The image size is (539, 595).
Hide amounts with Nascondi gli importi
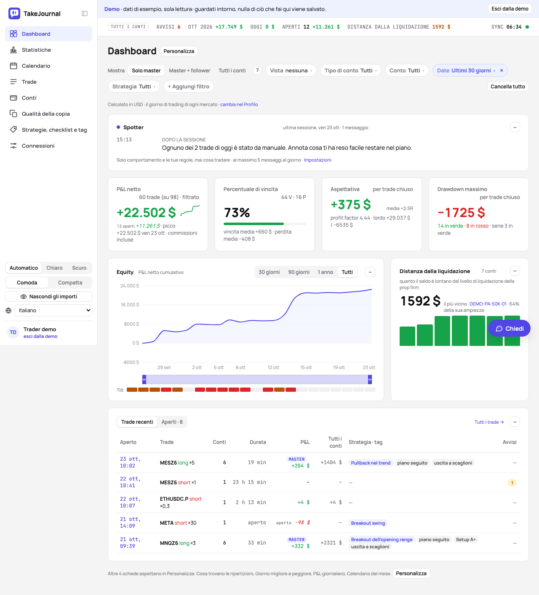pyautogui.click(x=48, y=297)
